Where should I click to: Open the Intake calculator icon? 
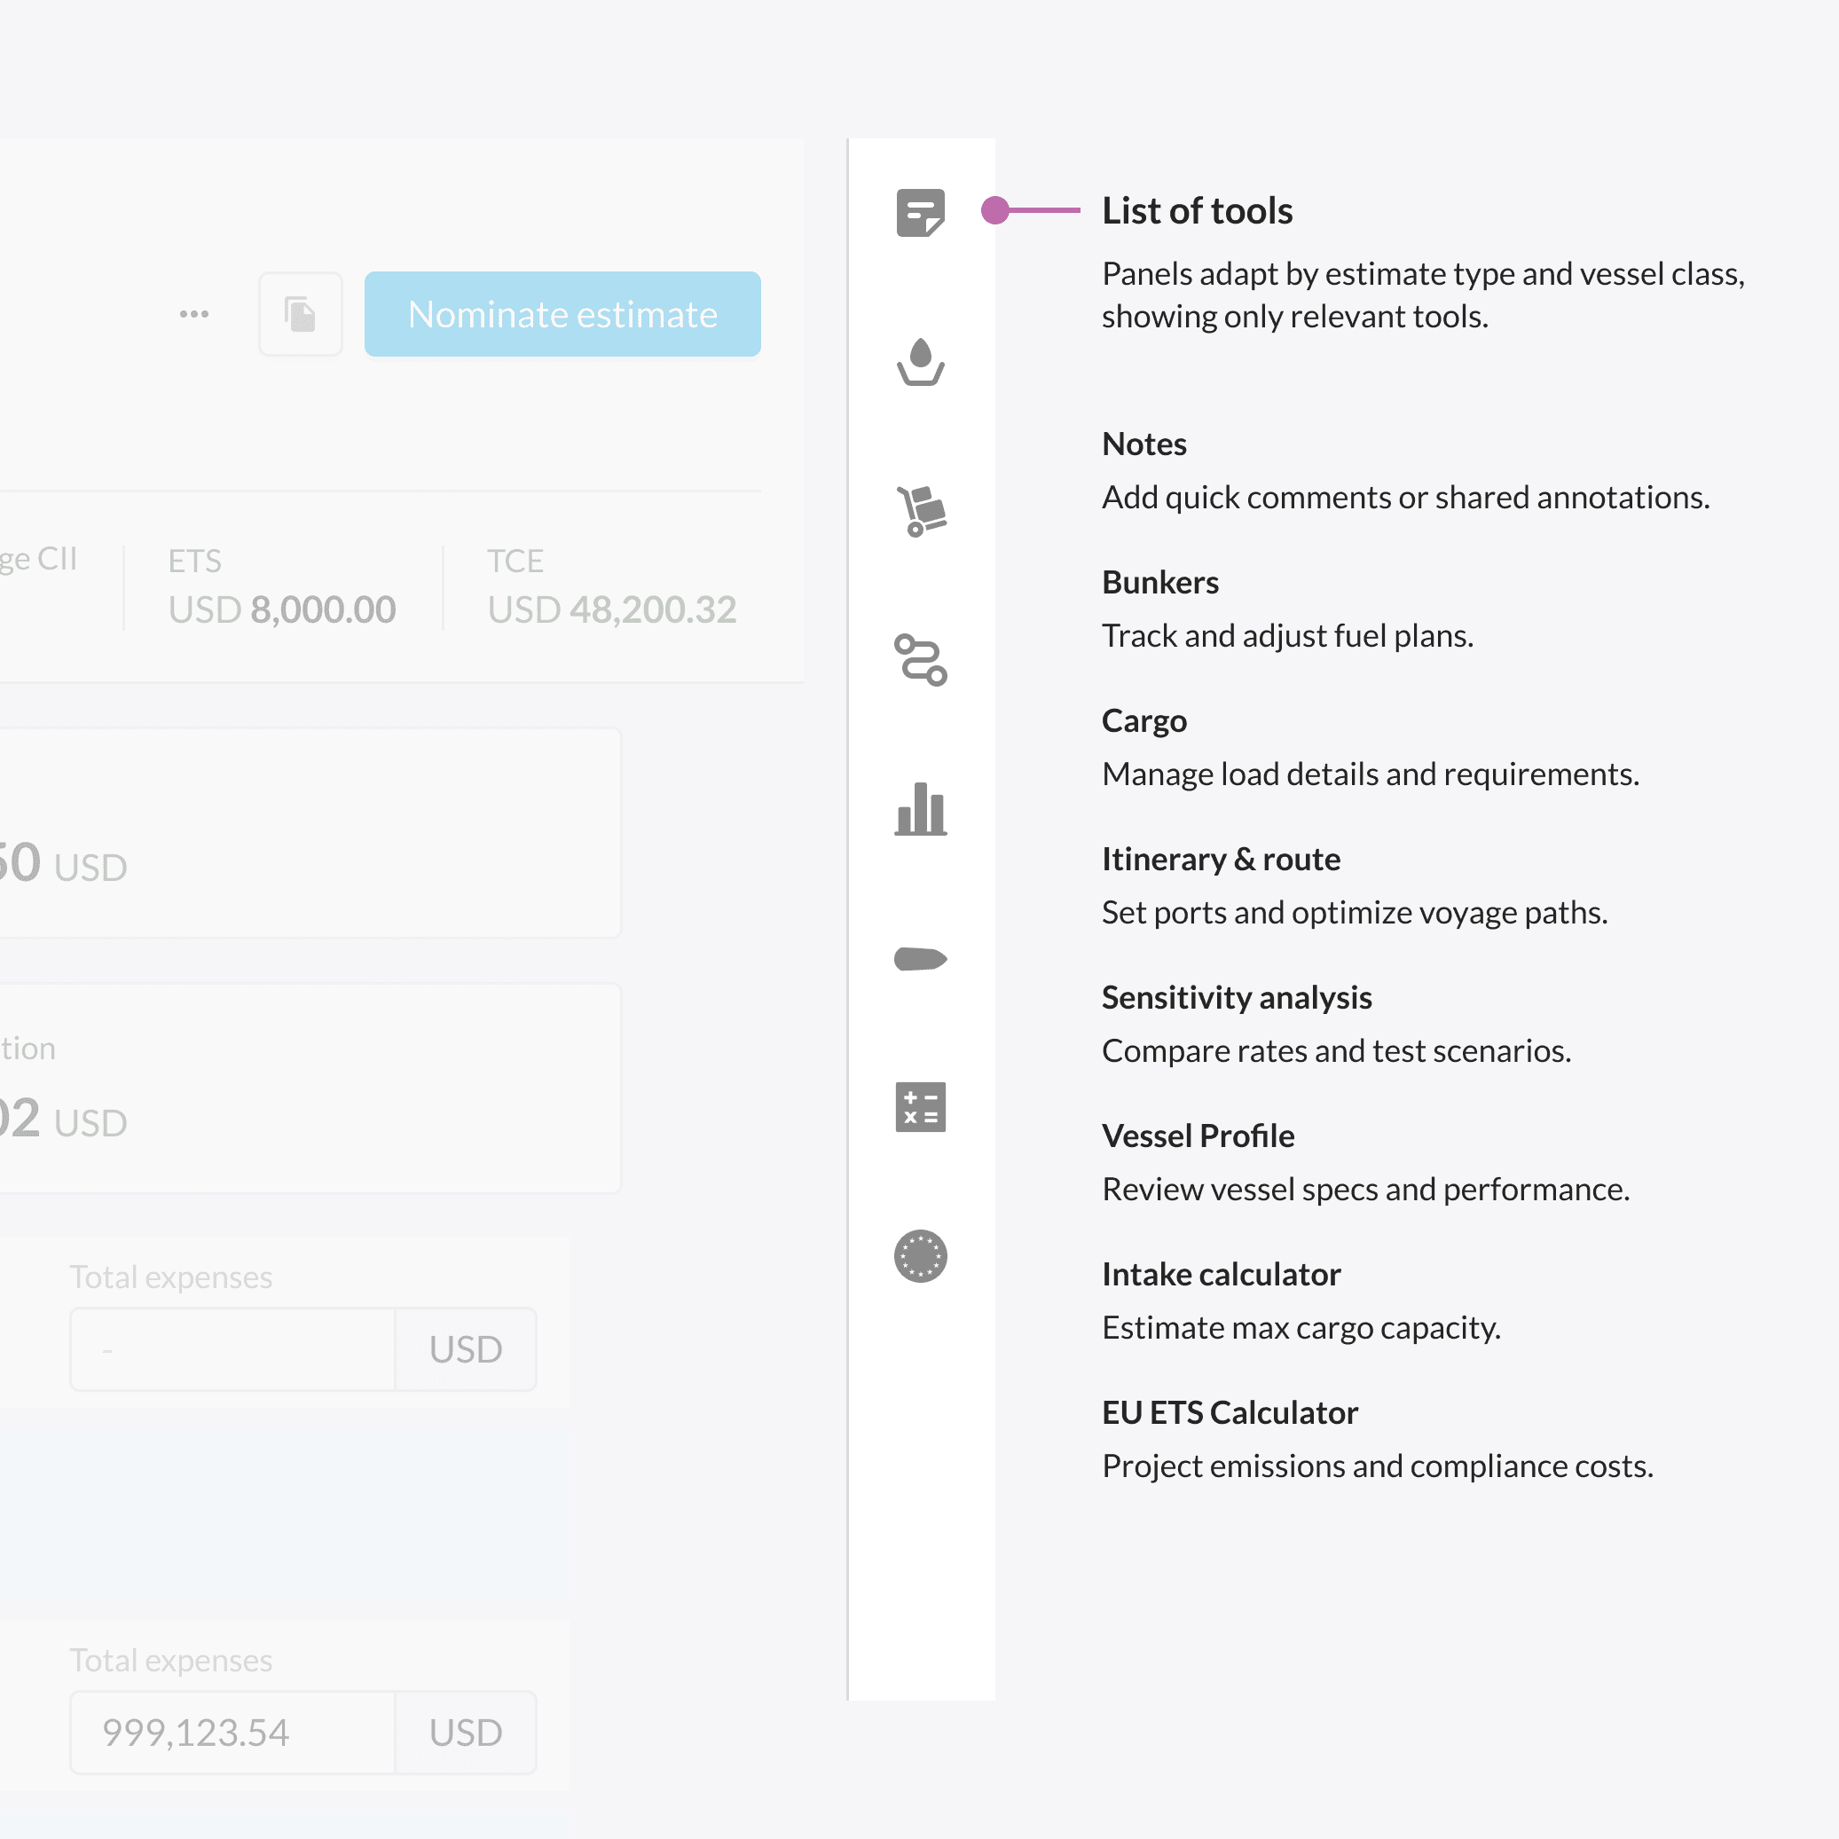coord(921,1107)
